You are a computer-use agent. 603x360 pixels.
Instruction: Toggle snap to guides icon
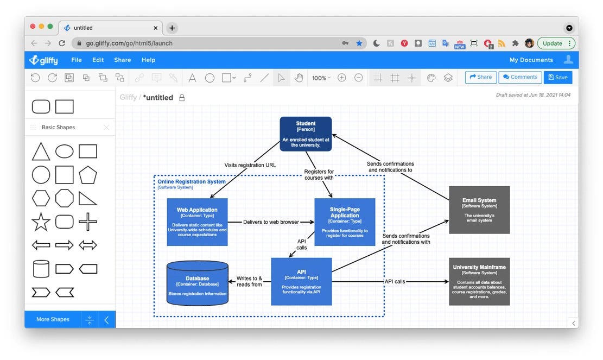point(378,78)
